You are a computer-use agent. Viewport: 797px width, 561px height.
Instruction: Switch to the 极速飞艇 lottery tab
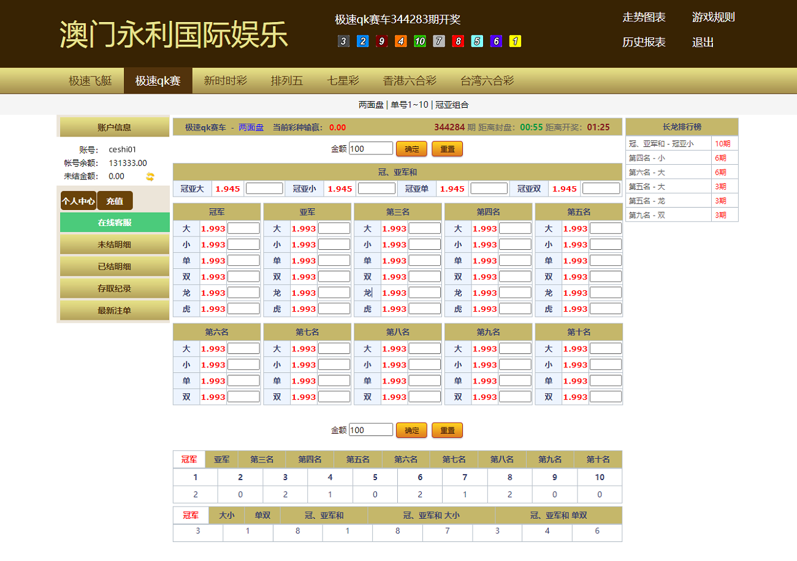pyautogui.click(x=90, y=80)
